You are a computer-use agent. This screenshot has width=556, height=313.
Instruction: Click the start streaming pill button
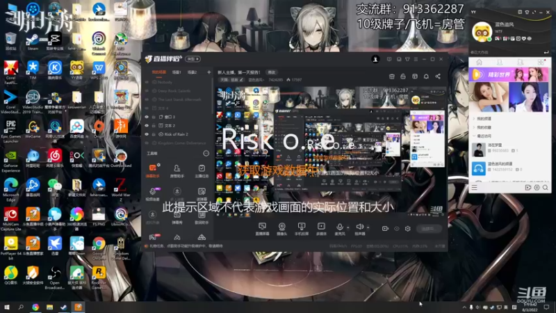coord(429,229)
